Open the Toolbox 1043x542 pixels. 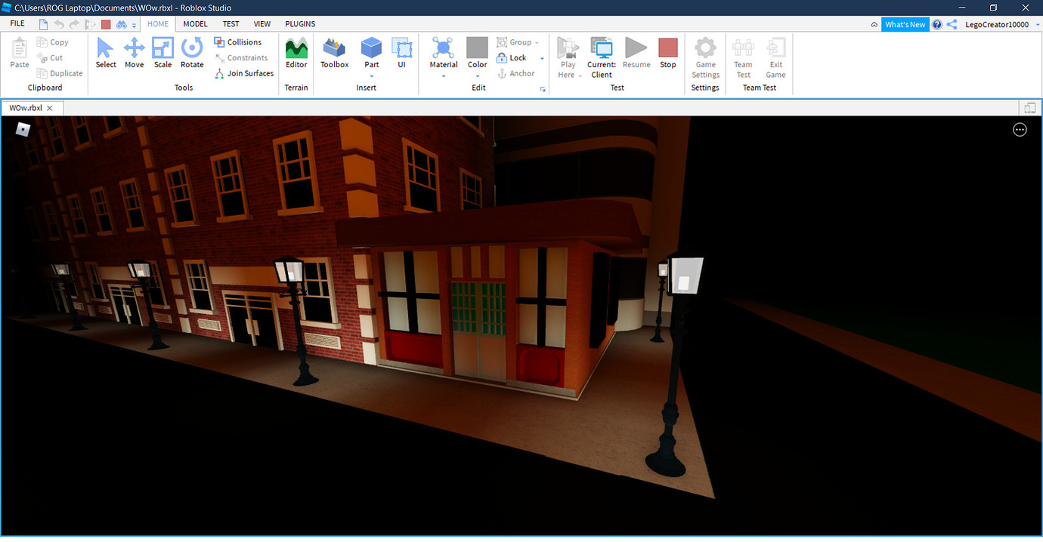(x=334, y=53)
